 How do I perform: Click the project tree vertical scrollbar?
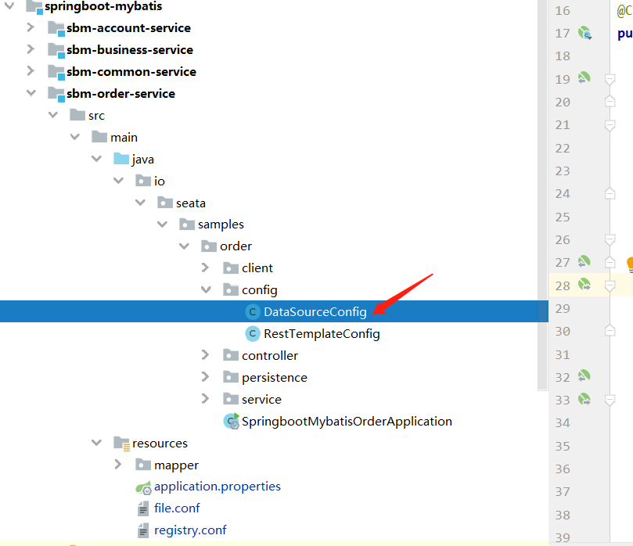pos(543,196)
